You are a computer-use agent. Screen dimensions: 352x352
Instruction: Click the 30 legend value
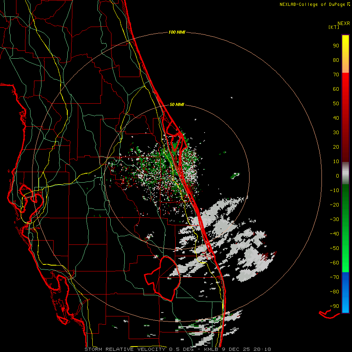[x=336, y=133]
